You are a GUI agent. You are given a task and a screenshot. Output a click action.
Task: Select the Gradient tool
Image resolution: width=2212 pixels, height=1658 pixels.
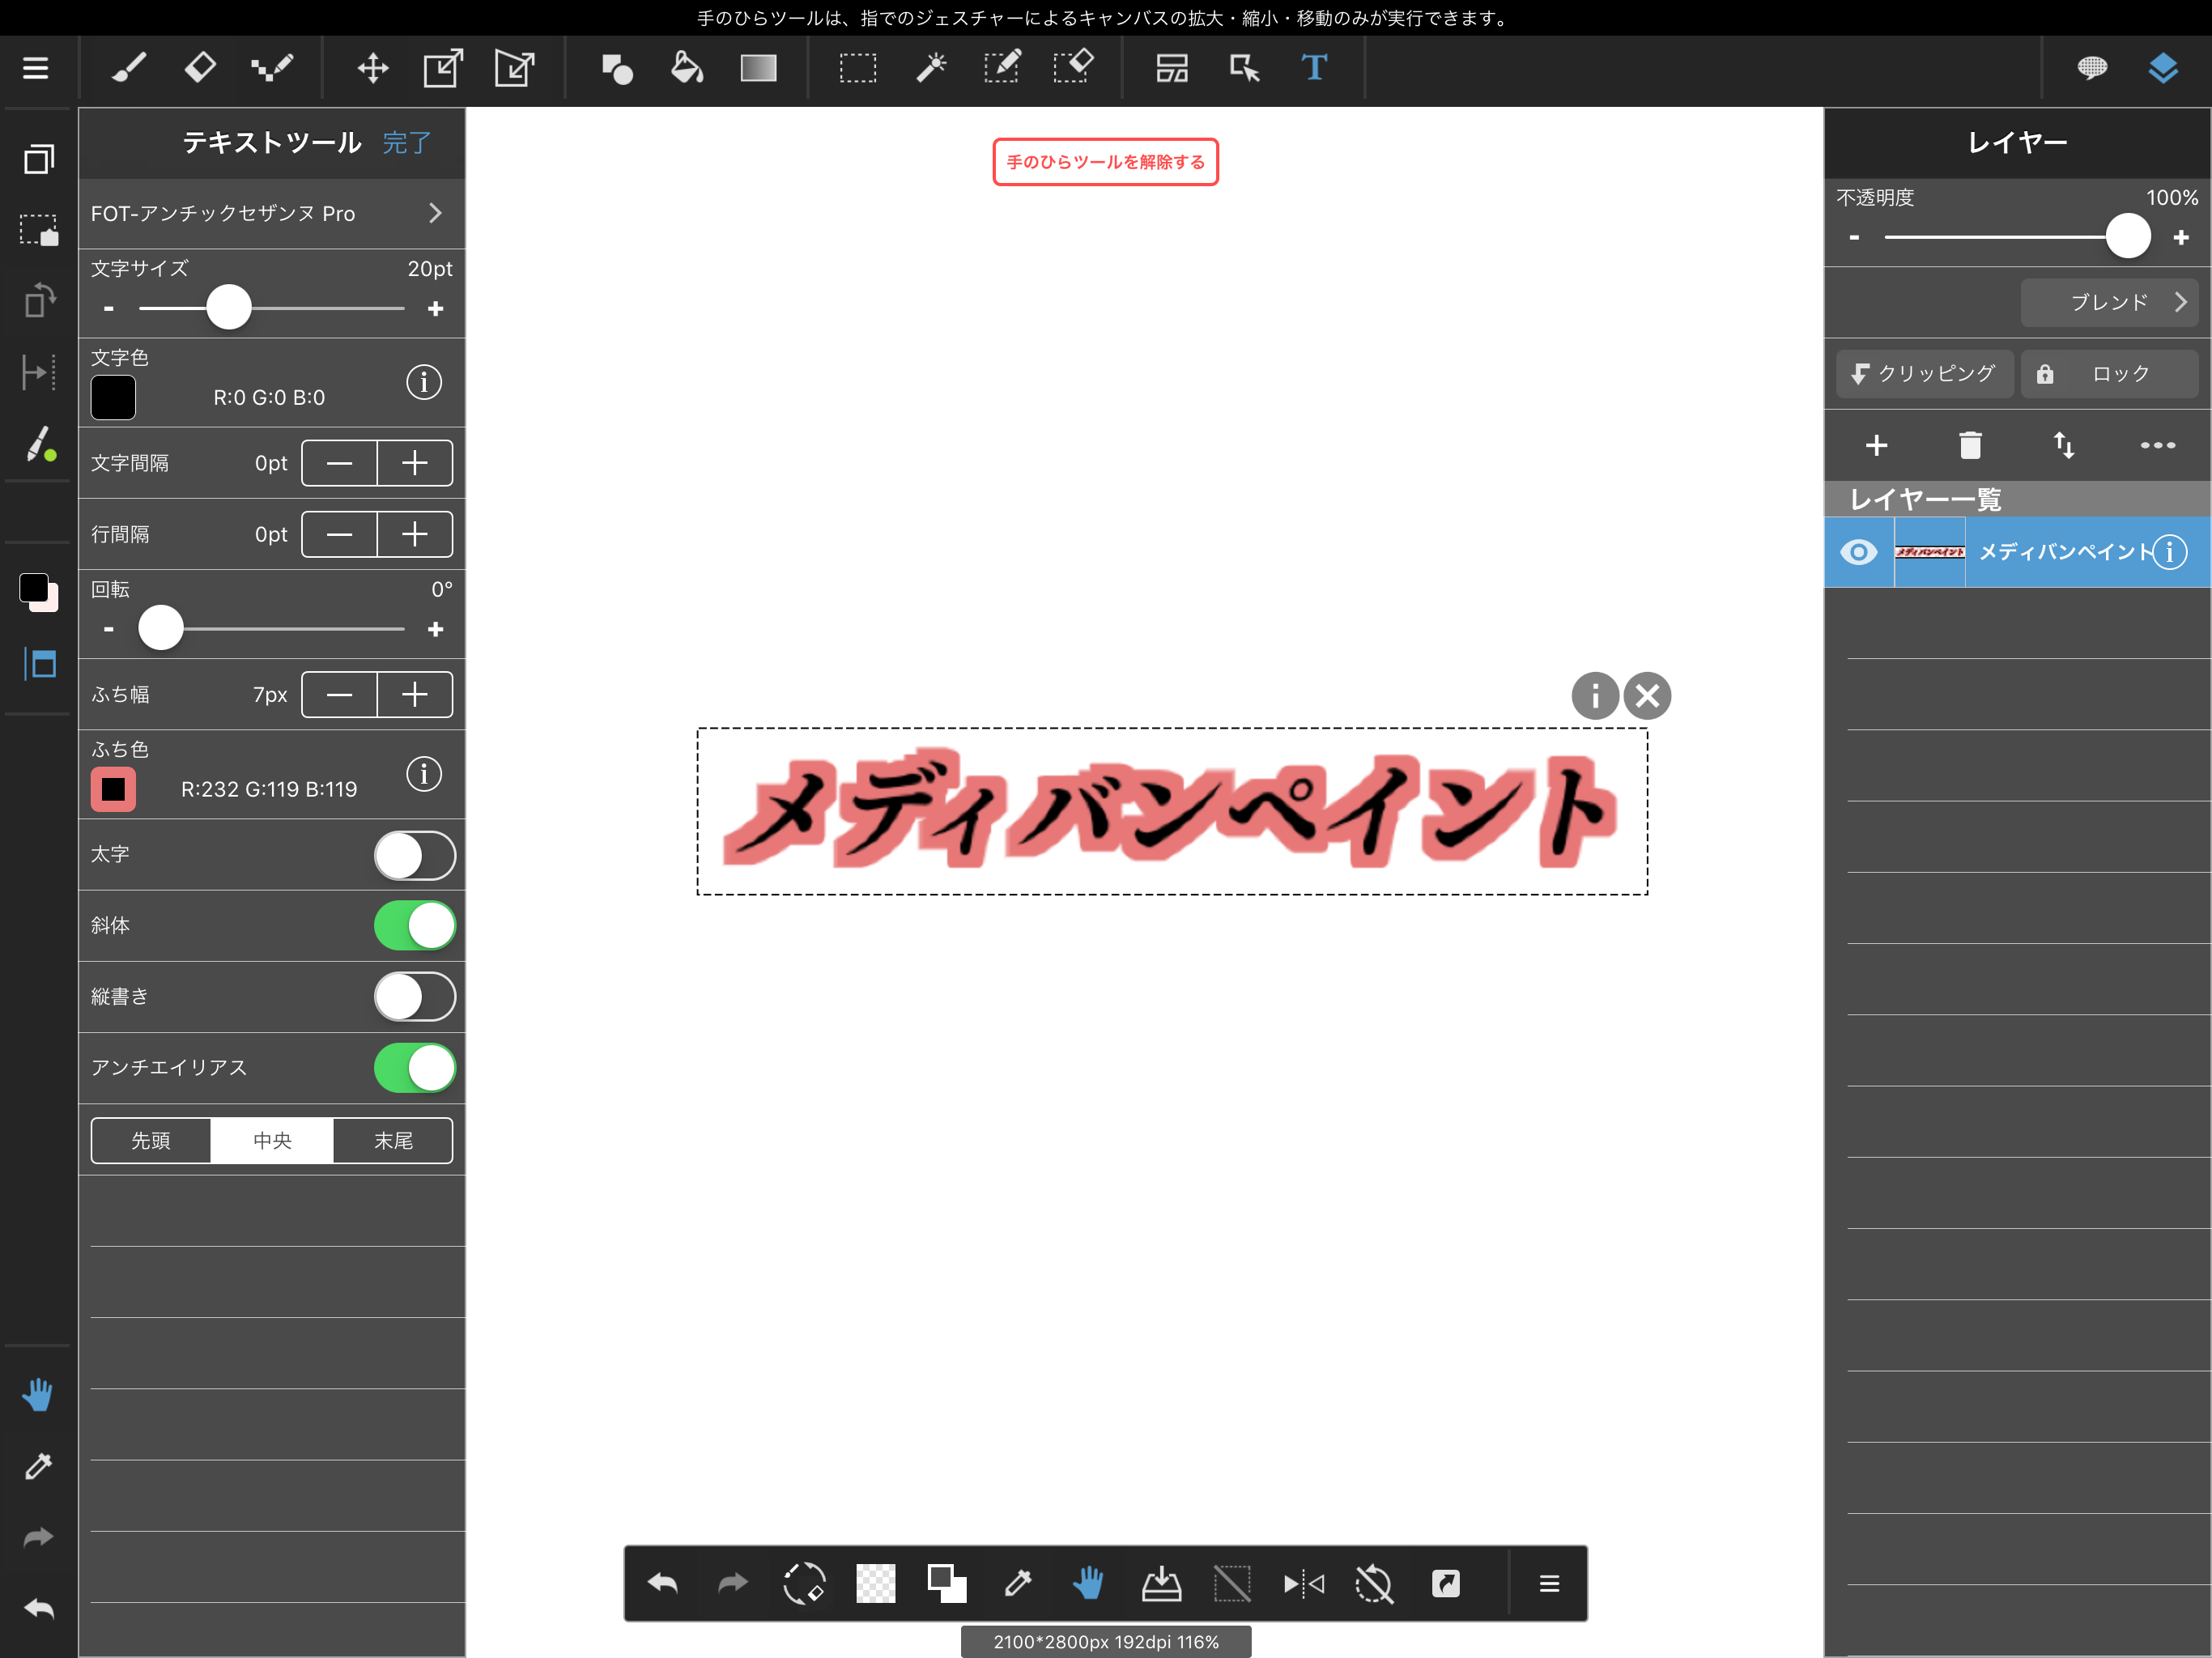(758, 68)
